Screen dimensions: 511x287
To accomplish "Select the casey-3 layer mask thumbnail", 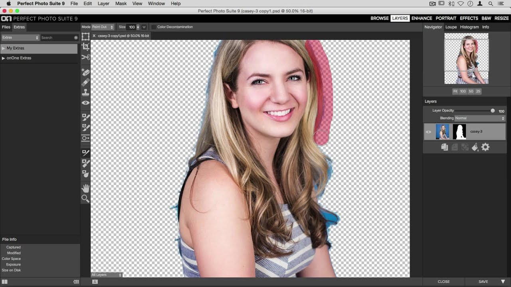I will (x=459, y=132).
